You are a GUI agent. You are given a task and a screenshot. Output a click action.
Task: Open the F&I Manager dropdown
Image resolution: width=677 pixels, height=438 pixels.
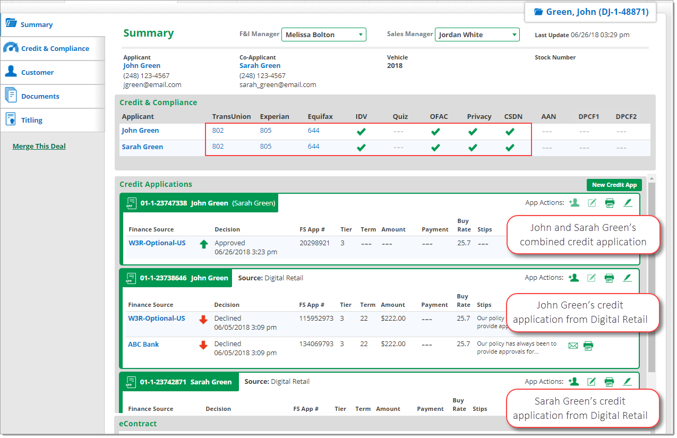point(324,35)
